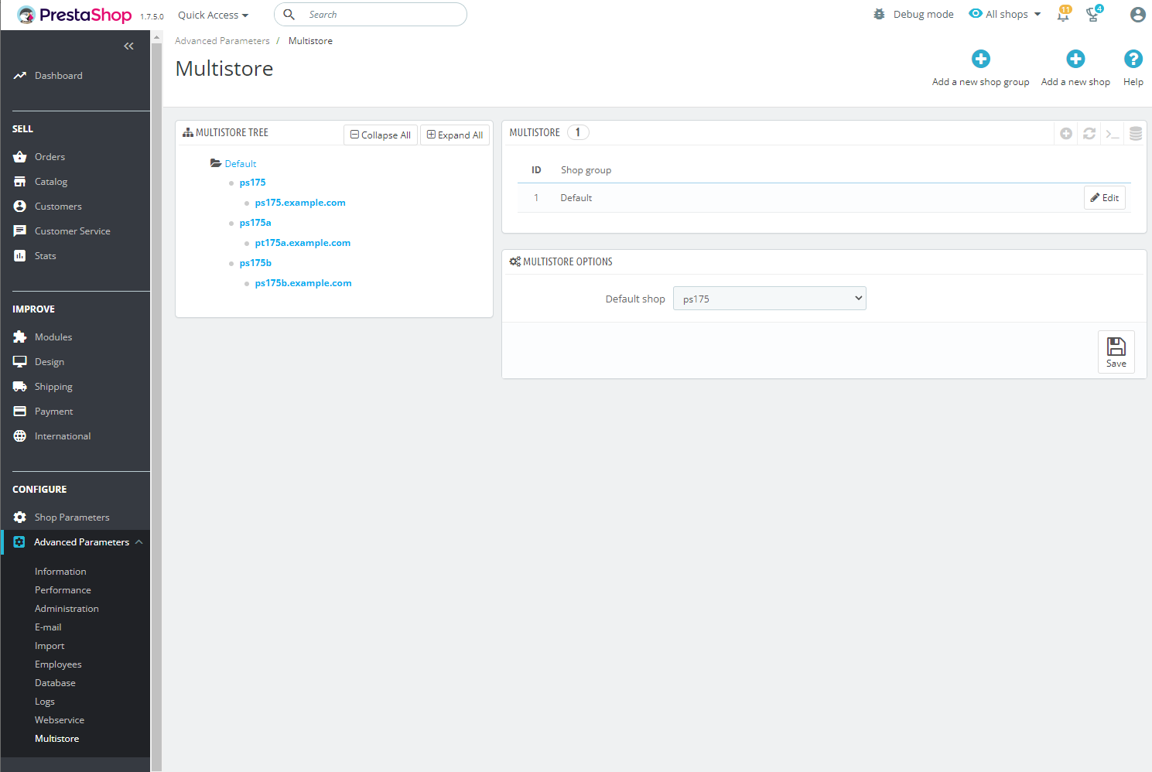Open Multistore submenu
This screenshot has width=1152, height=772.
click(56, 739)
